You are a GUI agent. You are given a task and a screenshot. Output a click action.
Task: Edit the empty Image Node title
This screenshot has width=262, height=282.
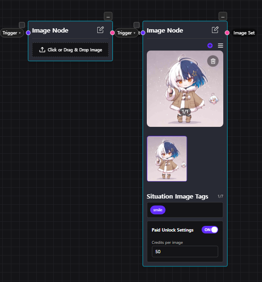coord(101,30)
